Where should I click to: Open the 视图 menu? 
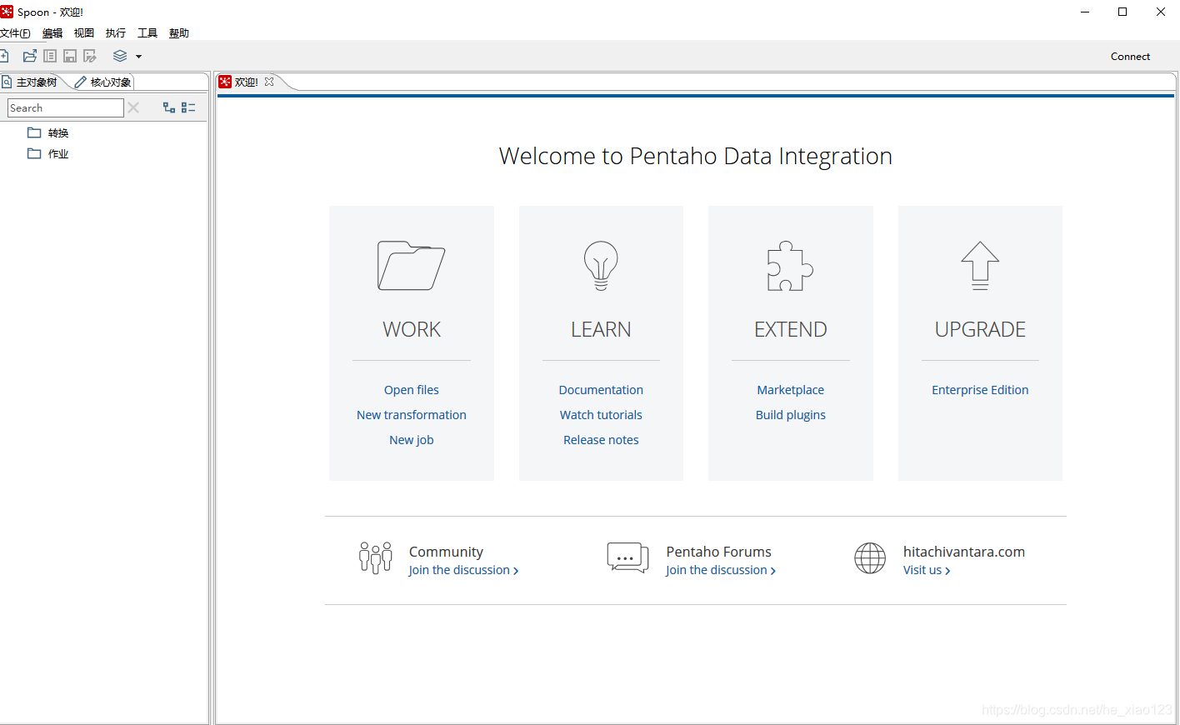tap(84, 33)
